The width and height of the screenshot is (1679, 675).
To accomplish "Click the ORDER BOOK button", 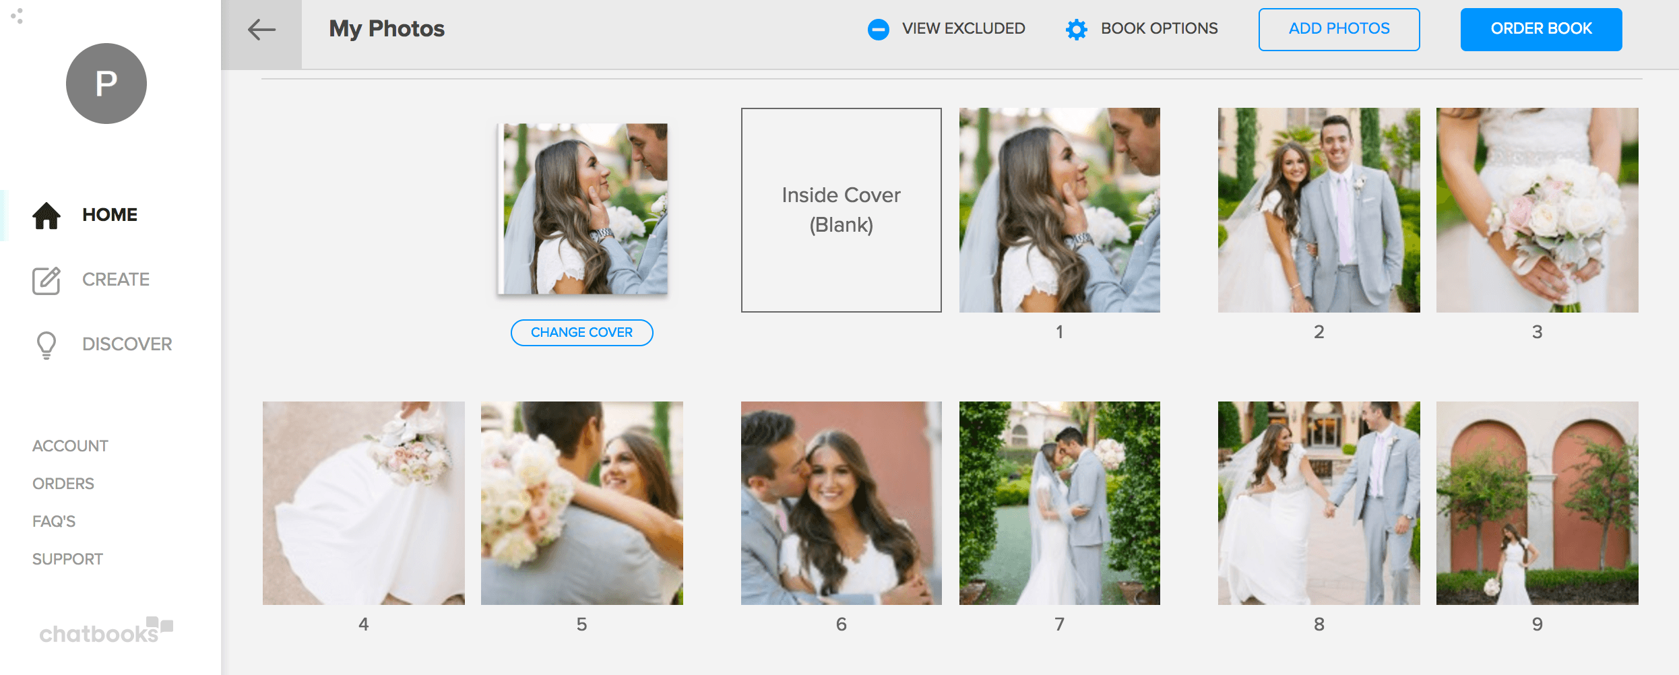I will [1541, 29].
